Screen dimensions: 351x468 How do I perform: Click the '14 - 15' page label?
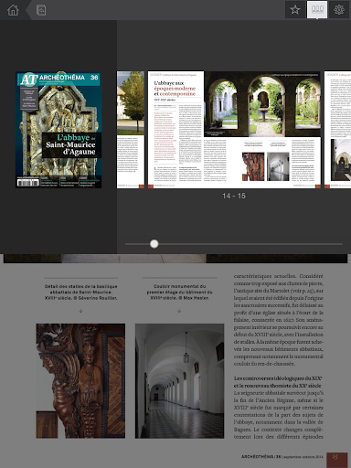coord(234,196)
